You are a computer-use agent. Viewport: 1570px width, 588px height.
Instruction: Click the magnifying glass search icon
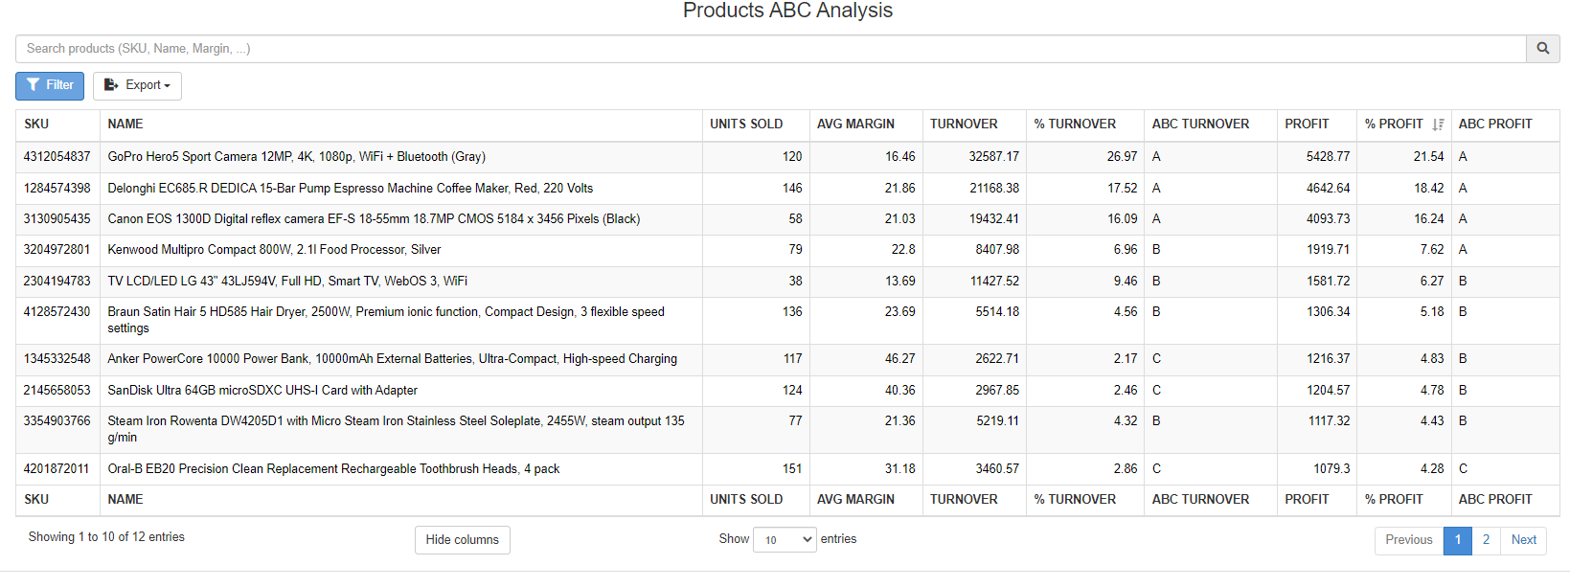point(1542,49)
